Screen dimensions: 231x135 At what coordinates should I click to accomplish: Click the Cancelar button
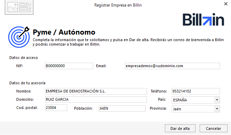pos(213,128)
